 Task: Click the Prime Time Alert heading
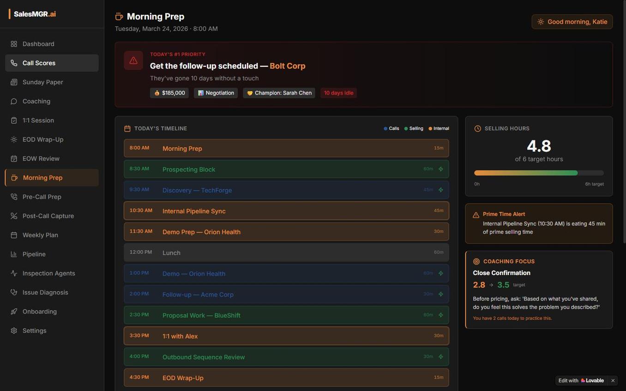coord(504,214)
